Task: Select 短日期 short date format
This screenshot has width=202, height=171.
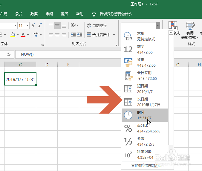Action: click(145, 89)
